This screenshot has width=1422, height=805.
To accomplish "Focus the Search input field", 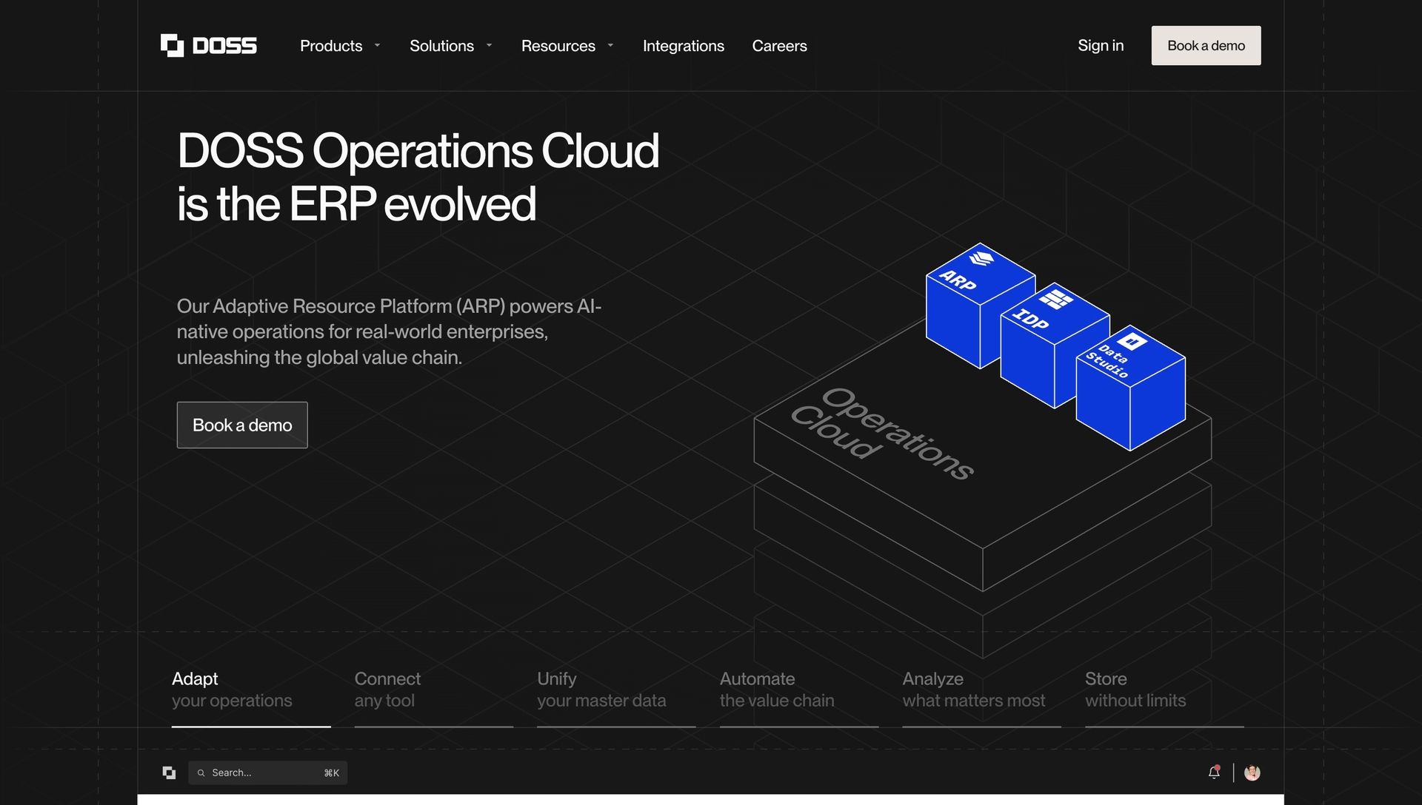I will tap(265, 772).
